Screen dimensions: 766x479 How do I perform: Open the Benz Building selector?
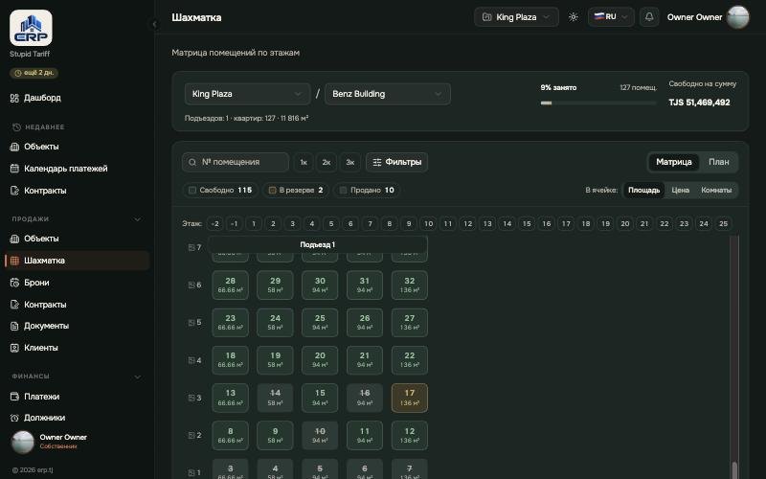(388, 94)
